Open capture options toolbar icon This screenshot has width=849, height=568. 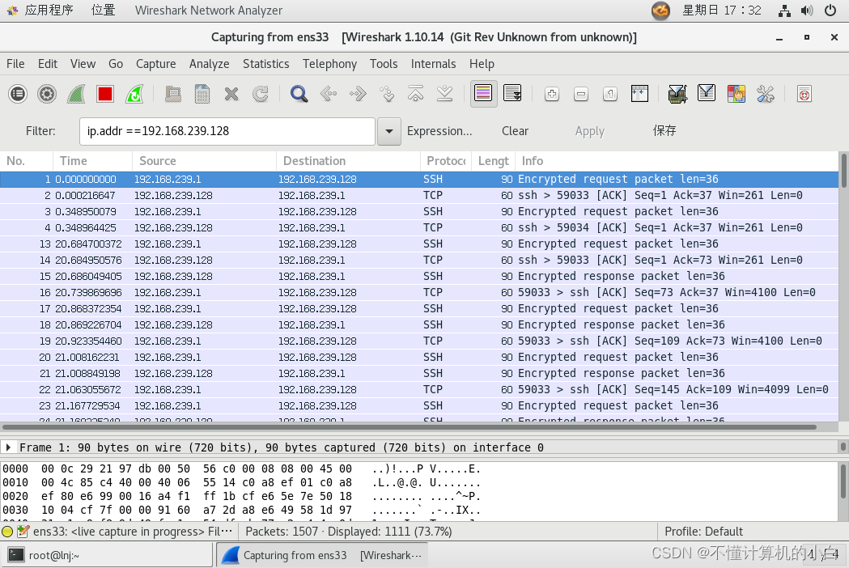[x=47, y=94]
